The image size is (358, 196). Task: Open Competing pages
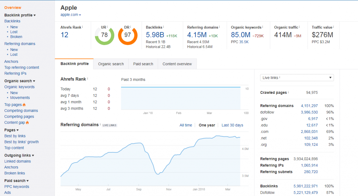pyautogui.click(x=19, y=116)
